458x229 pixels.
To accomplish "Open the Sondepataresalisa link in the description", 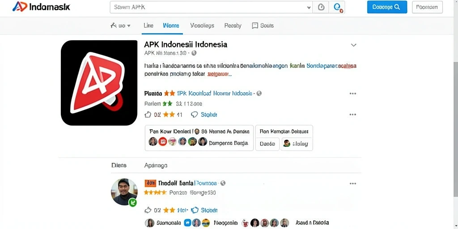I will [x=331, y=66].
